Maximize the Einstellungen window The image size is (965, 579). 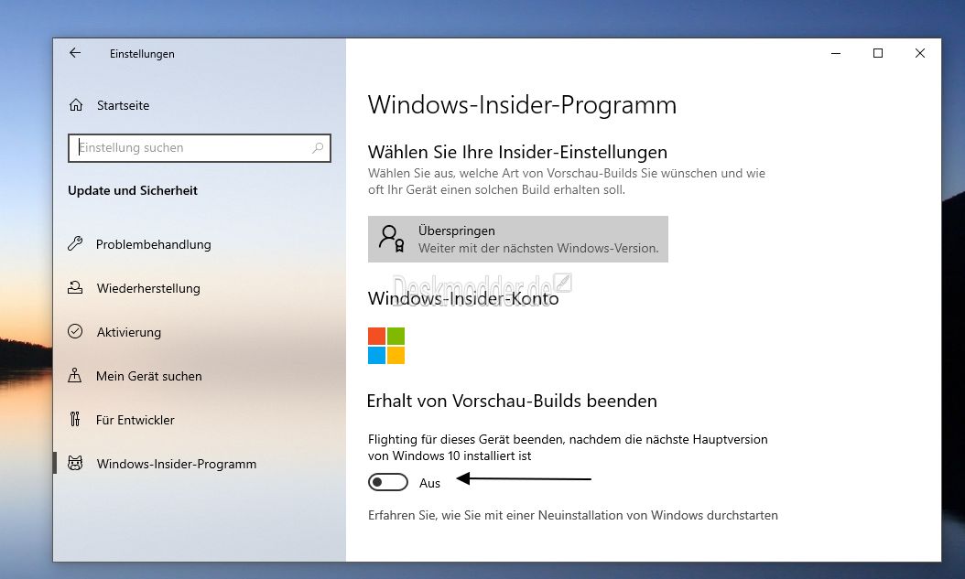click(x=878, y=53)
